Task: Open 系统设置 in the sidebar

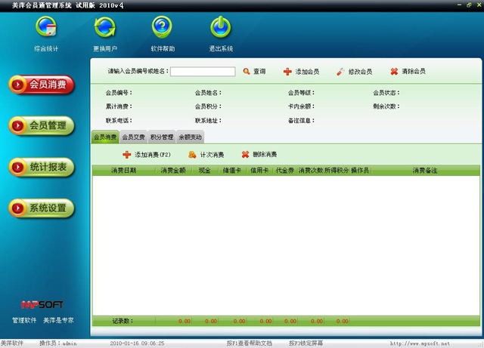Action: (42, 208)
